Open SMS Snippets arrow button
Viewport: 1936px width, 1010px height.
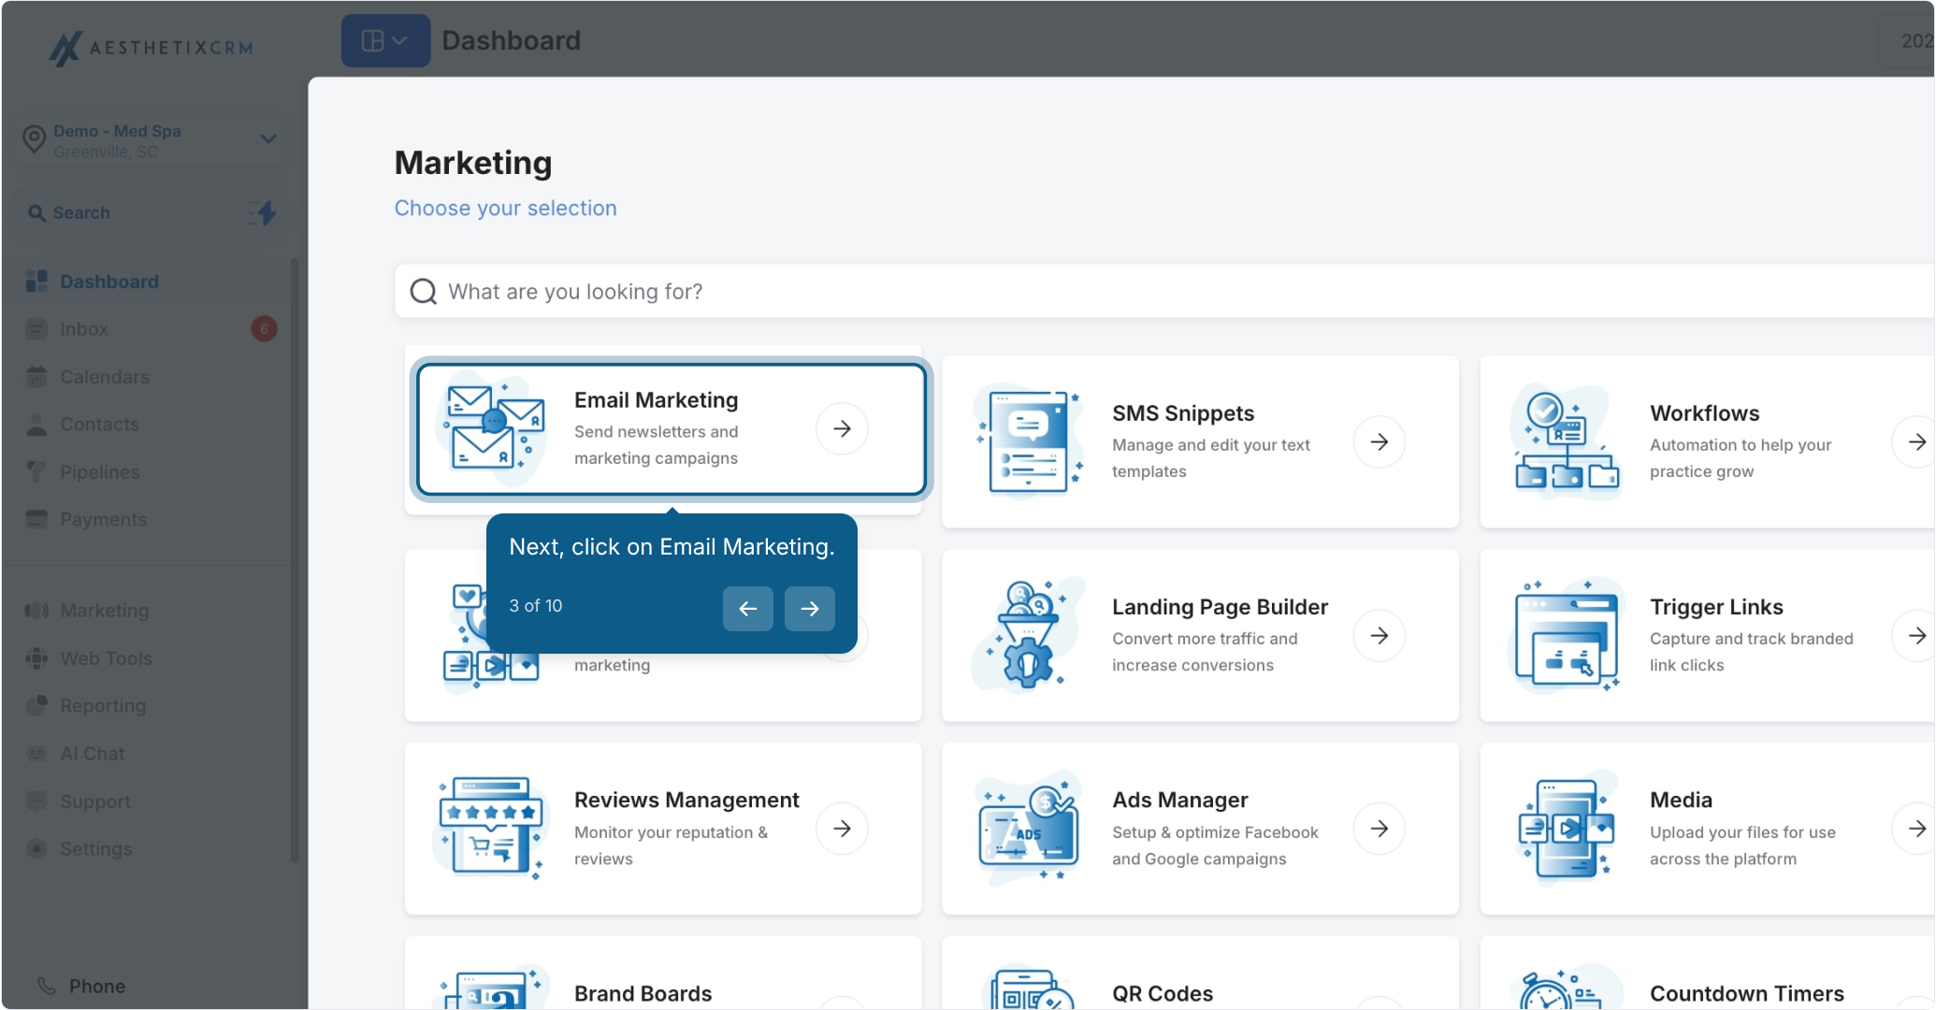tap(1380, 441)
